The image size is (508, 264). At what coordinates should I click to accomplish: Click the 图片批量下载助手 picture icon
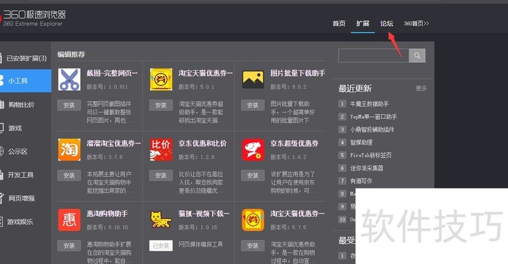point(253,79)
